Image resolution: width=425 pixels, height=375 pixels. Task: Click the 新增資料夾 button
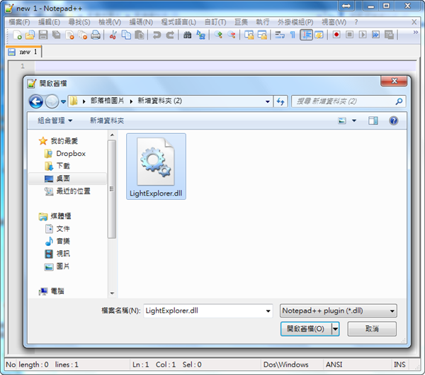coord(107,121)
